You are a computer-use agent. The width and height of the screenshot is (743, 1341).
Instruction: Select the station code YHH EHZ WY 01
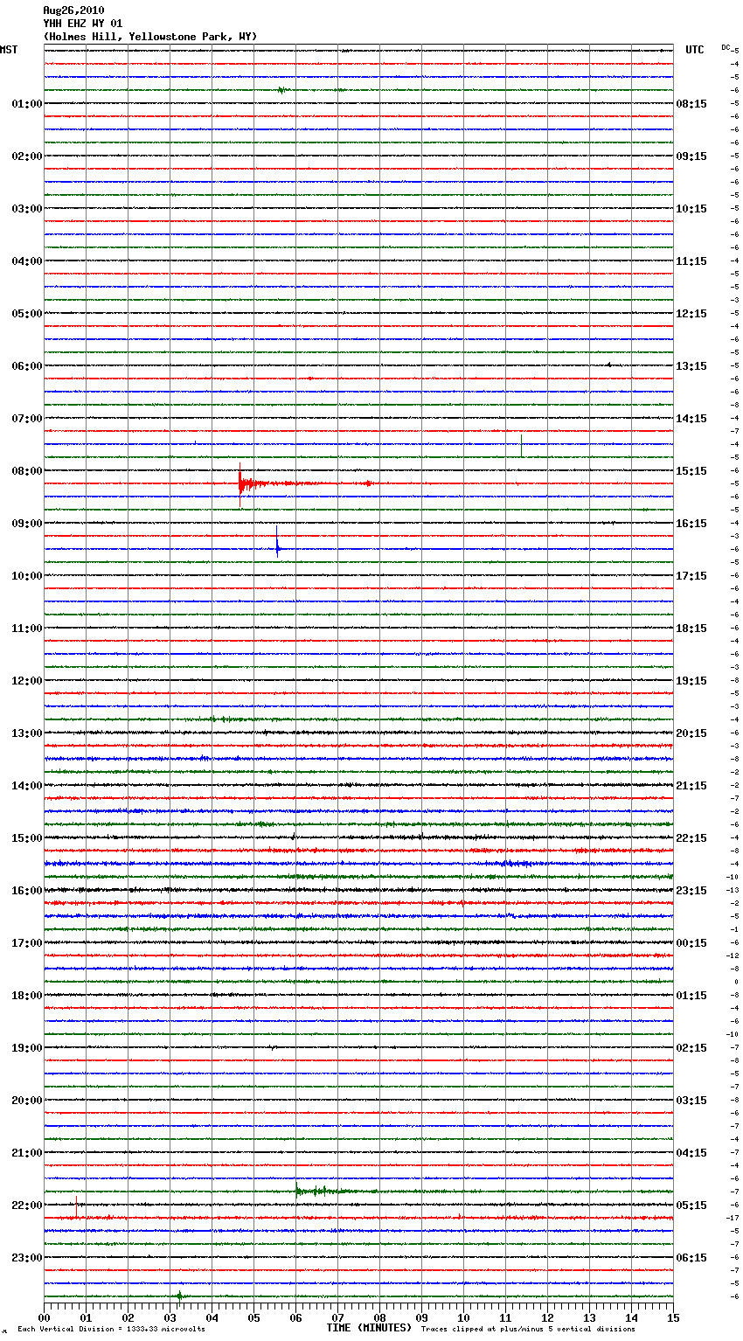point(83,24)
